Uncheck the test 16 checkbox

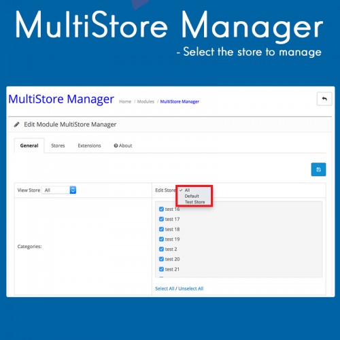click(x=161, y=209)
